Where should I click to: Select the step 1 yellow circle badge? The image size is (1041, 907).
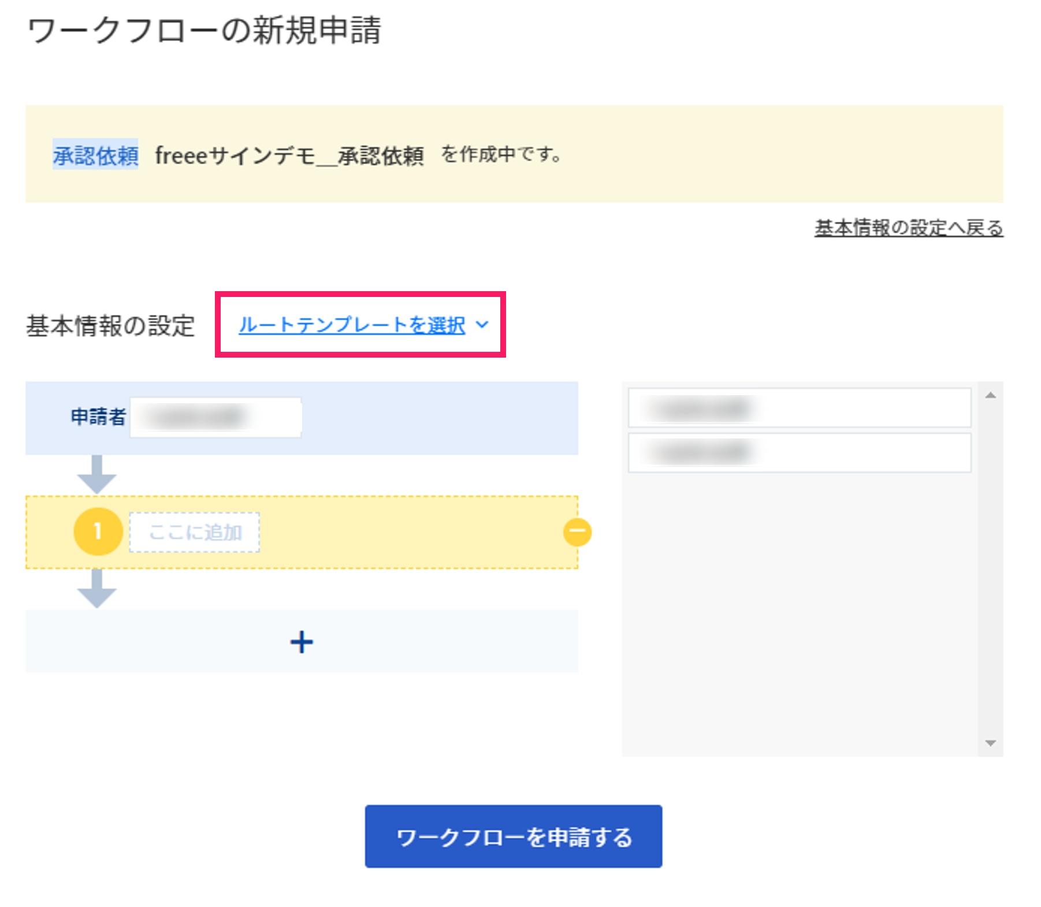click(x=98, y=531)
